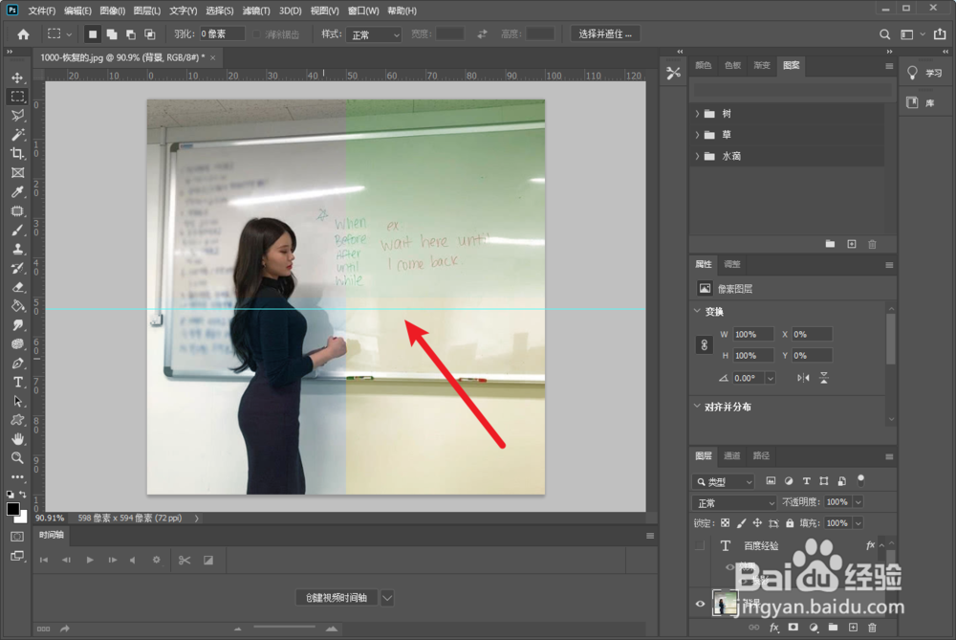956x640 pixels.
Task: Choose Subtract from Selection mode
Action: [x=130, y=34]
